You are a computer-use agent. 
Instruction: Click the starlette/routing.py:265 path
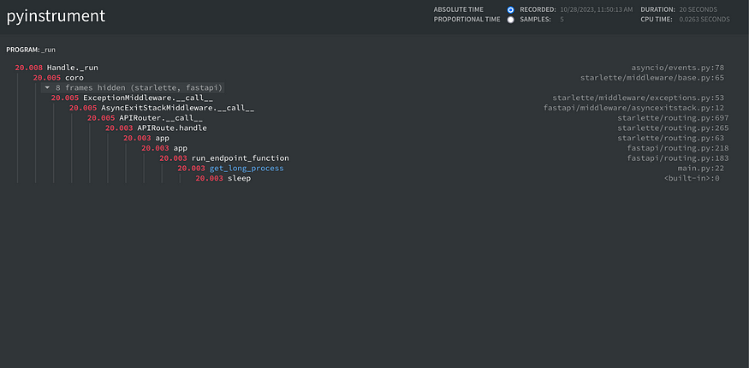(673, 128)
